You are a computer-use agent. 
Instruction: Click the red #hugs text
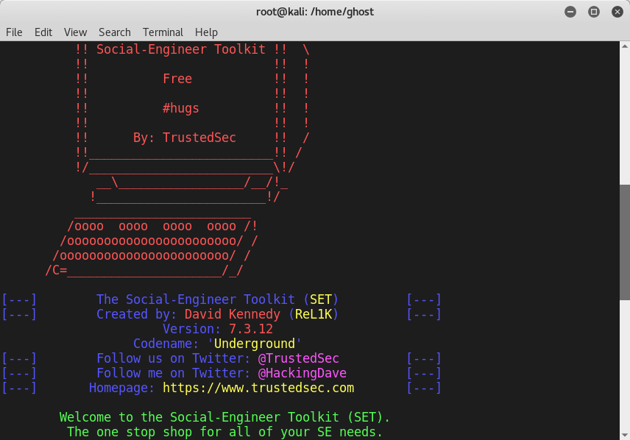(x=181, y=108)
